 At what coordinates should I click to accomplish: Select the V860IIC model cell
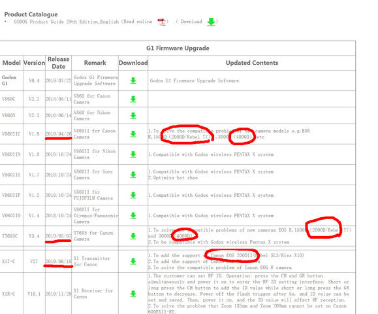[x=11, y=134]
